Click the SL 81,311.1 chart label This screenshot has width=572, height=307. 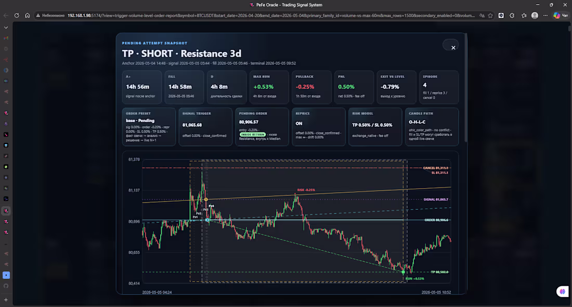pos(439,173)
